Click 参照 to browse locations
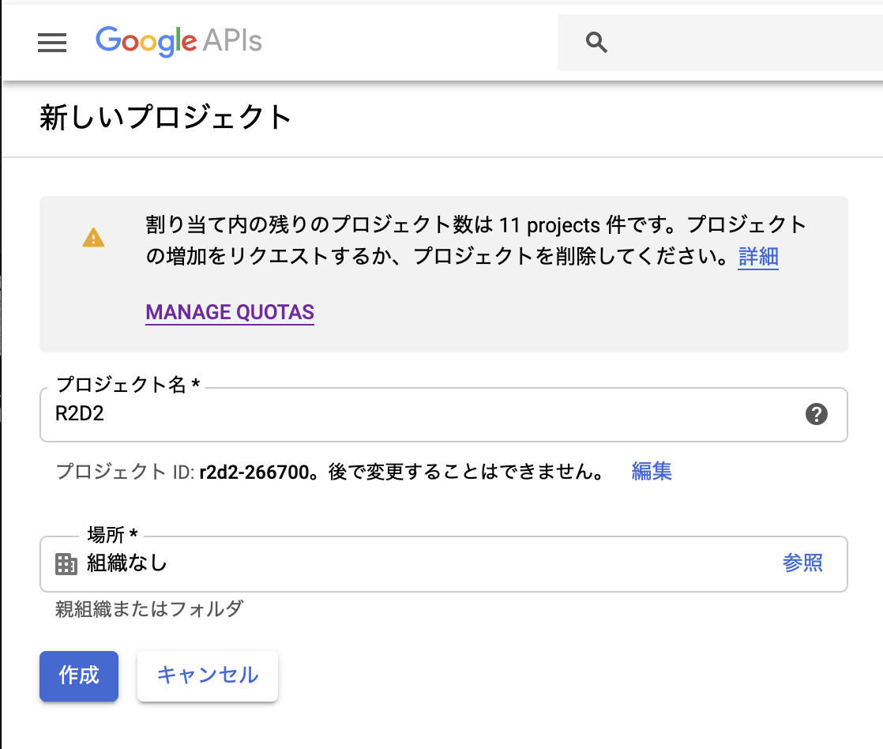The width and height of the screenshot is (883, 749). point(802,562)
